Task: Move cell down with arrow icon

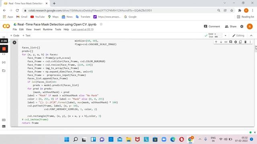Action: pos(221,42)
